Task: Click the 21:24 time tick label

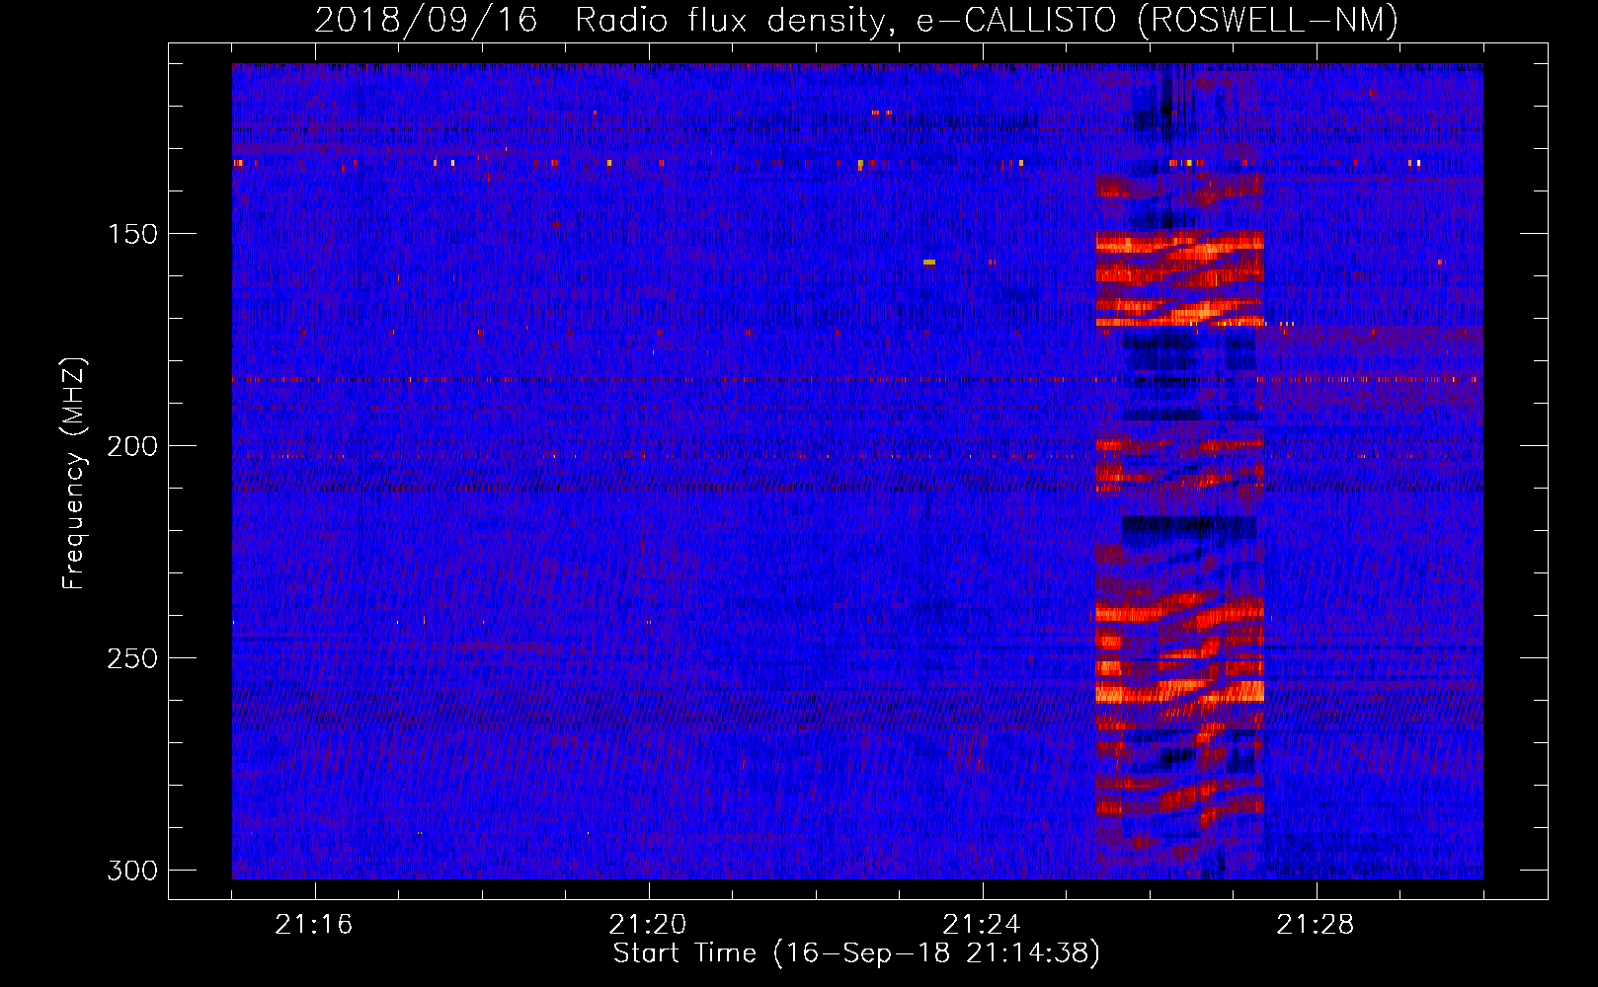Action: [x=982, y=924]
